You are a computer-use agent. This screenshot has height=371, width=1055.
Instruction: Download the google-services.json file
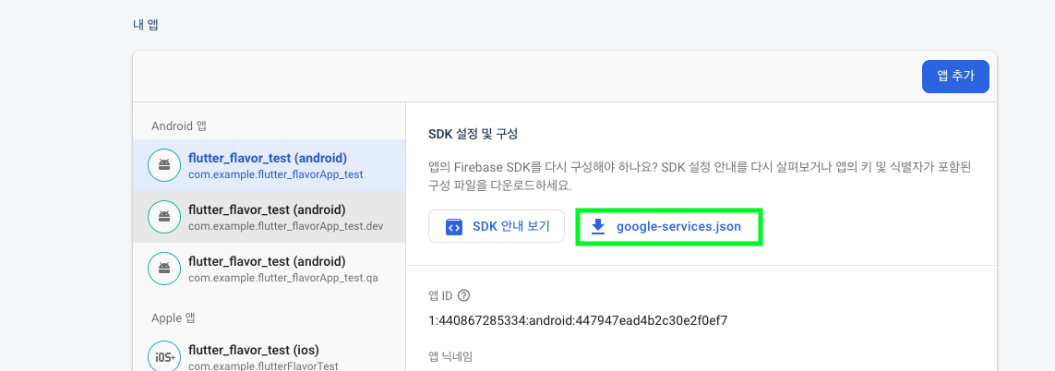click(669, 227)
